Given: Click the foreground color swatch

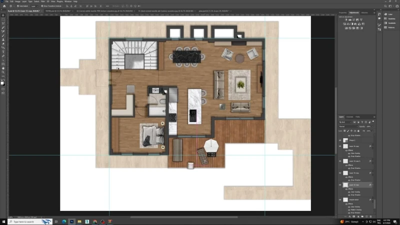Looking at the screenshot, I should pos(2,83).
